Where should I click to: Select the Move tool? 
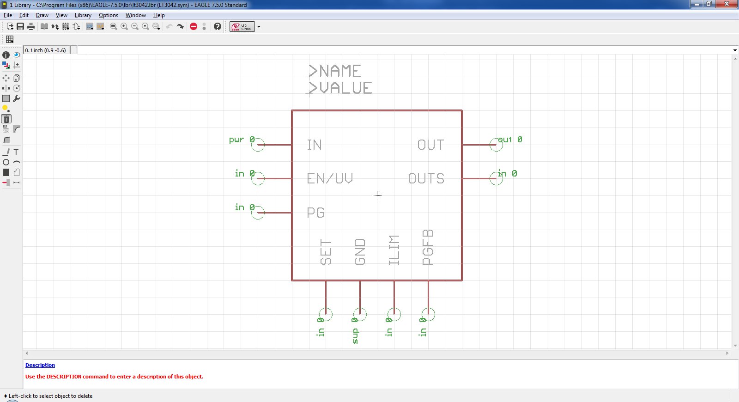[x=6, y=78]
